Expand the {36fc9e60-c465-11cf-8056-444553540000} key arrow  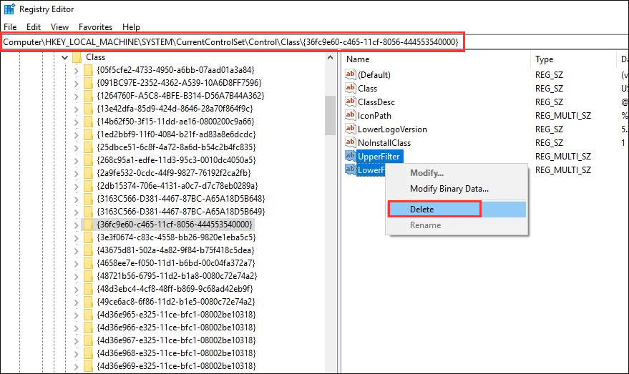pyautogui.click(x=77, y=225)
